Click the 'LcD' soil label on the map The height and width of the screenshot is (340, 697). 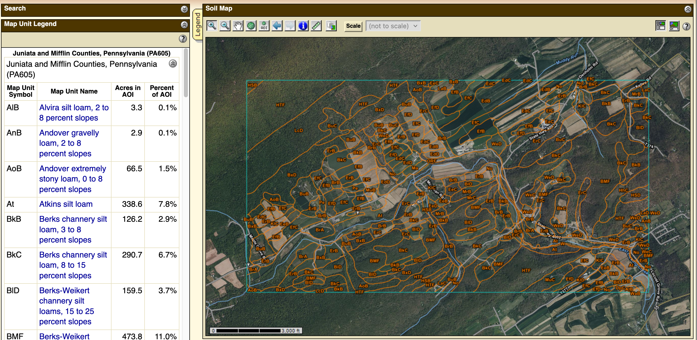point(298,130)
